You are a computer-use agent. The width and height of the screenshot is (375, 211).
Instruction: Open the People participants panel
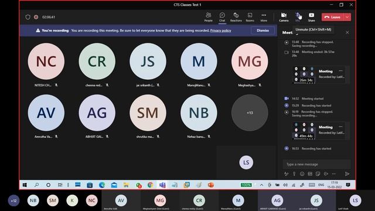click(x=209, y=17)
